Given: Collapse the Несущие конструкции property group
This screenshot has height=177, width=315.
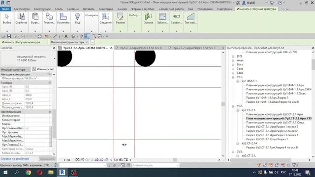Looking at the screenshot, I should click(x=50, y=74).
